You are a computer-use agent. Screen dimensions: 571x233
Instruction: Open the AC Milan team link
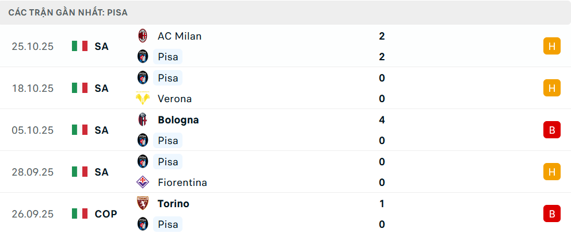(180, 36)
